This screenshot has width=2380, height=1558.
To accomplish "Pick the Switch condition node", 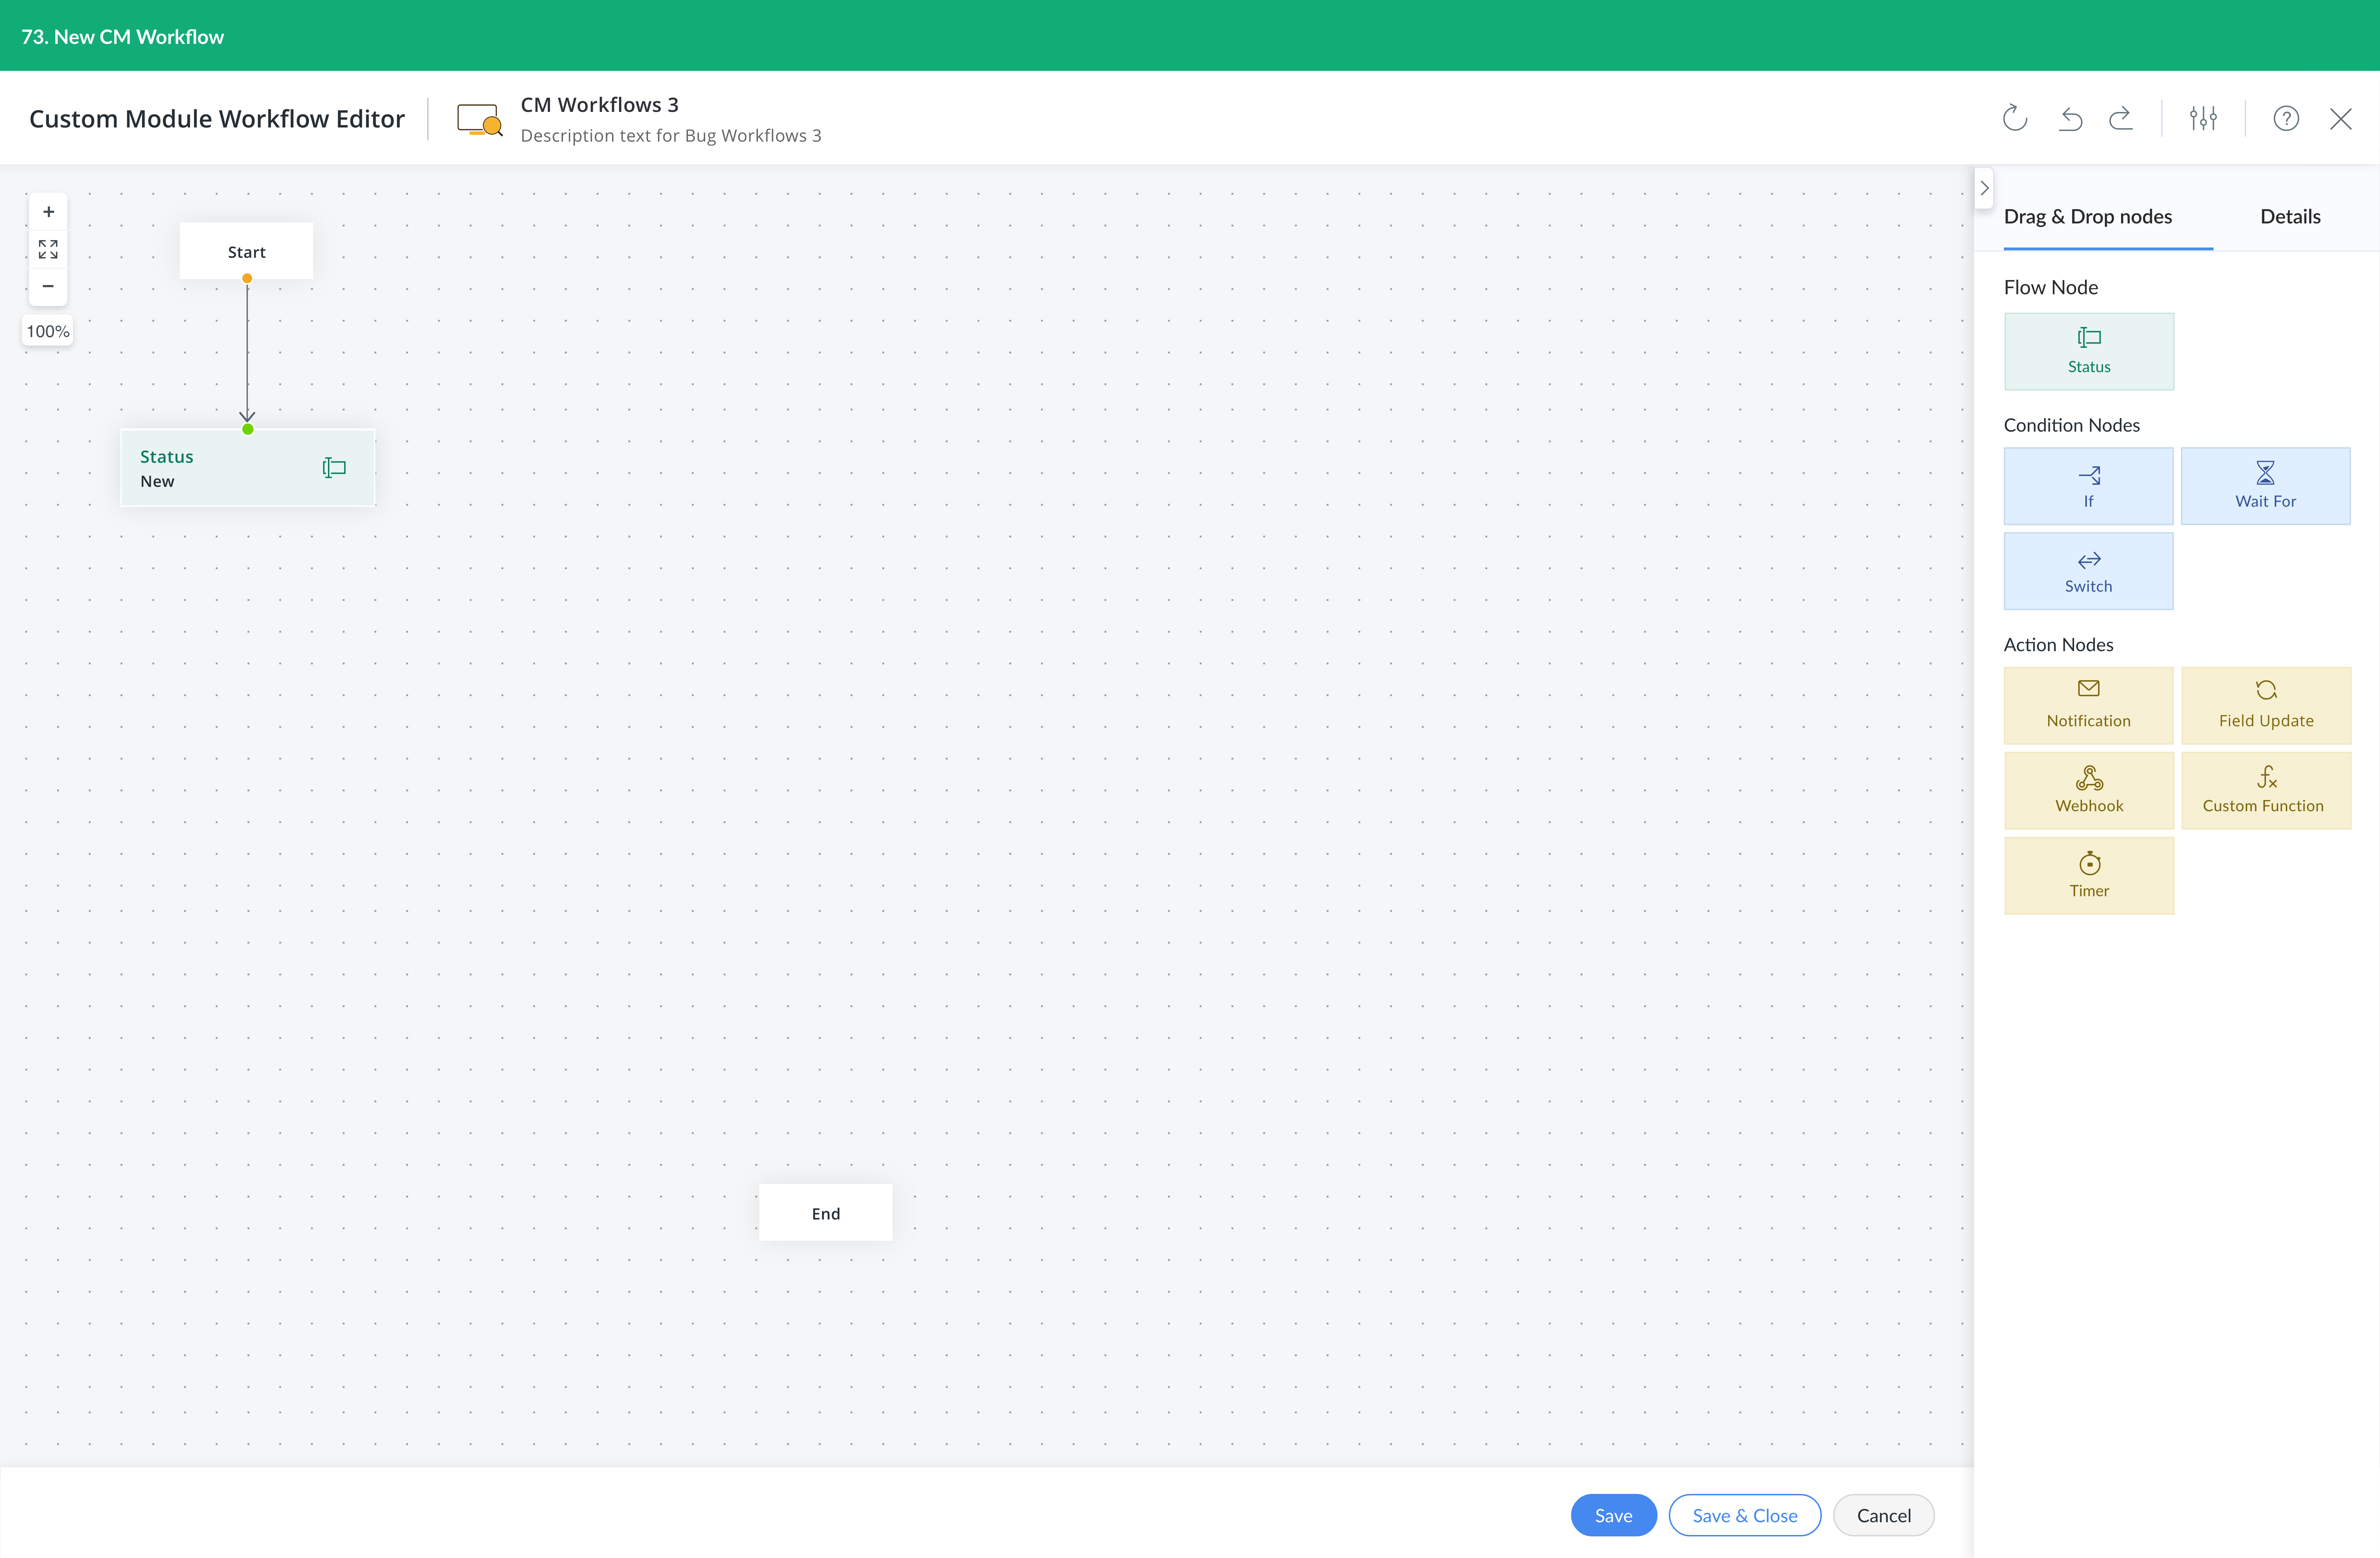I will coord(2088,571).
